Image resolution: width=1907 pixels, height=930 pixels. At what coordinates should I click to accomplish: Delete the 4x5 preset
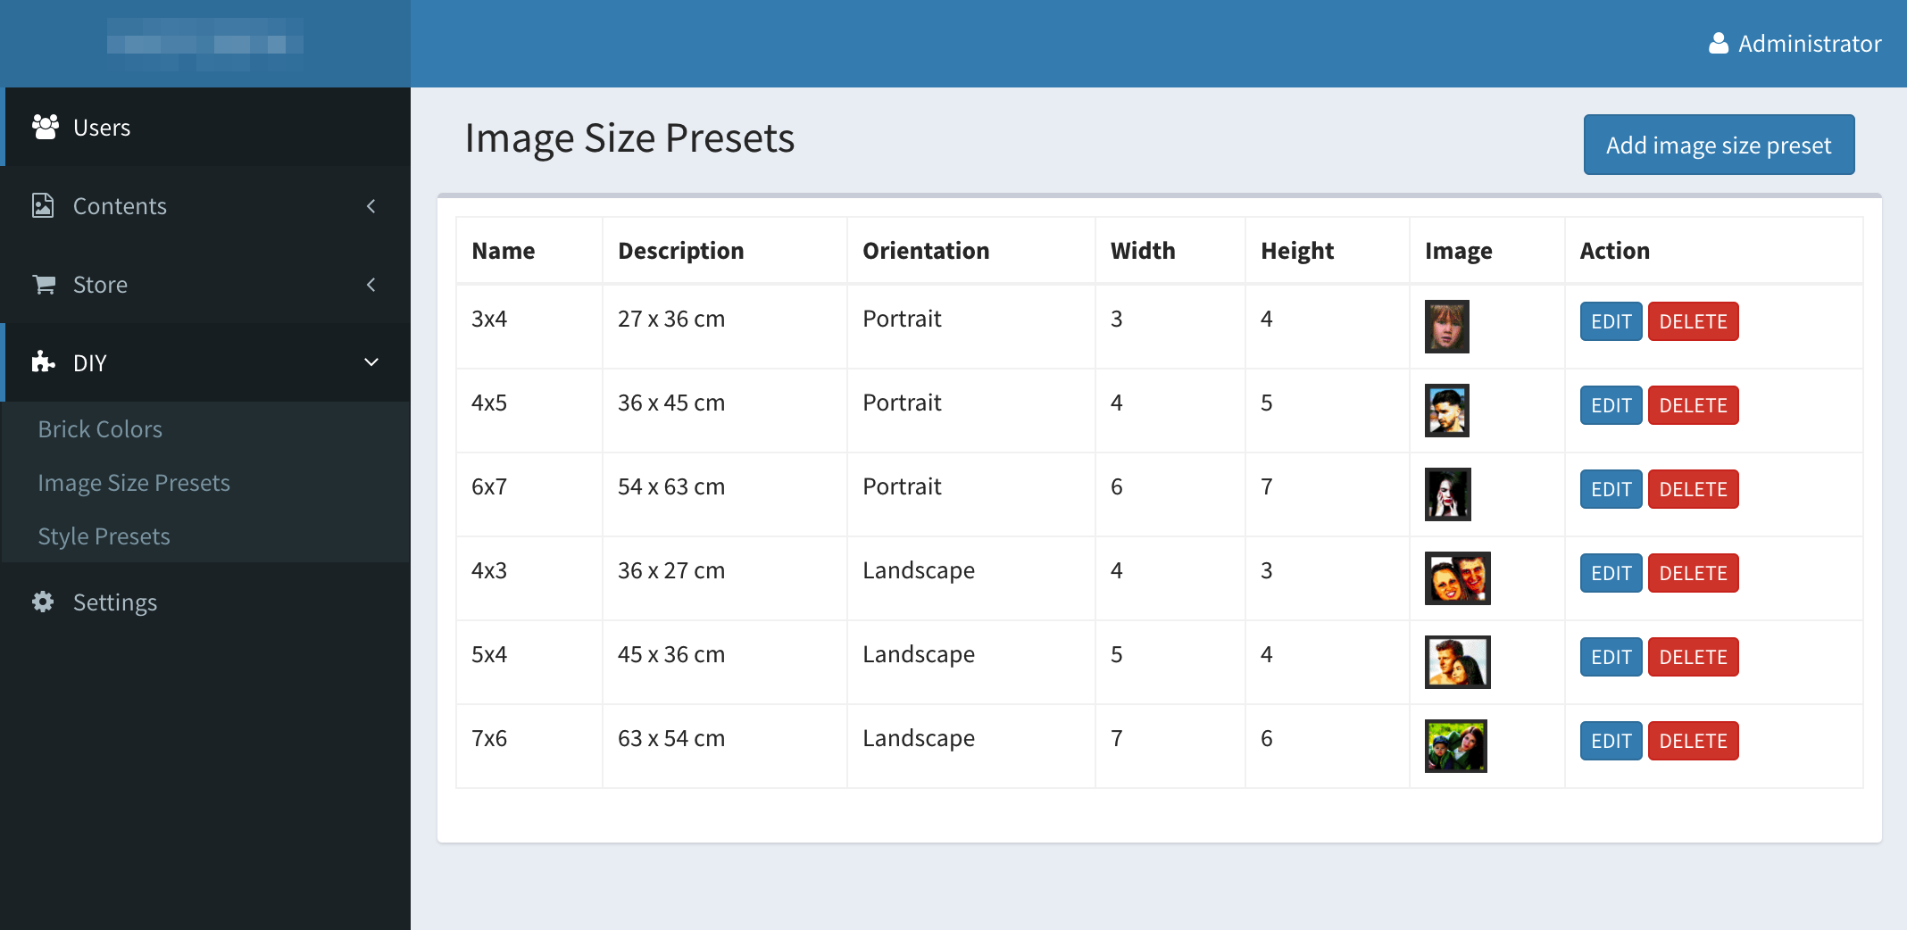point(1693,405)
